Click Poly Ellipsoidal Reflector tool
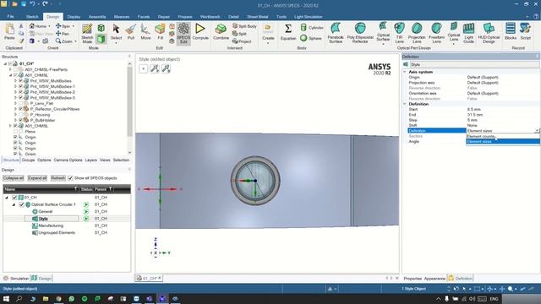The width and height of the screenshot is (541, 304). (x=360, y=33)
